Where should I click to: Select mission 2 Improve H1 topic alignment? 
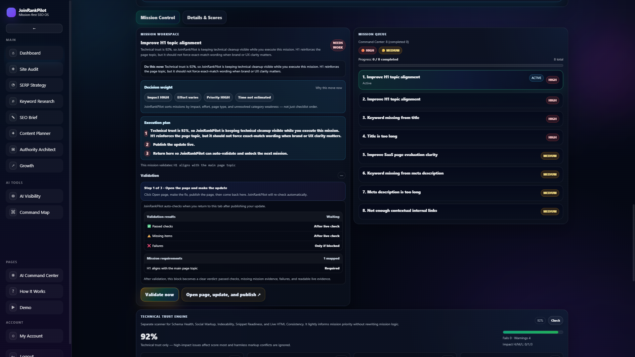[x=461, y=100]
